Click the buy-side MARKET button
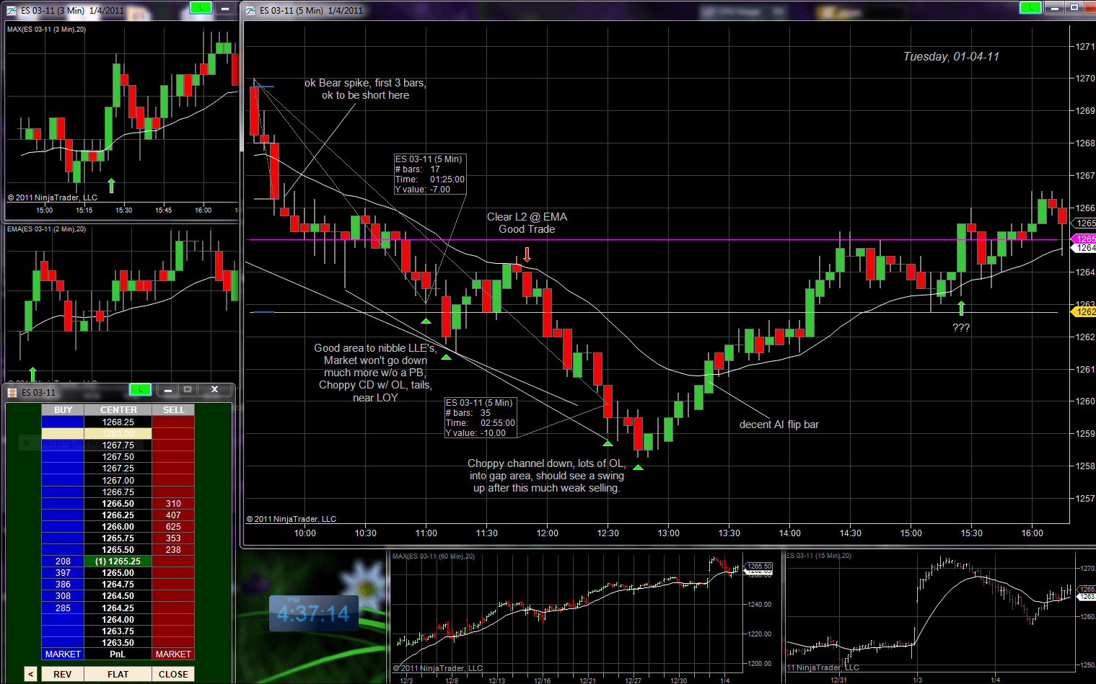The image size is (1096, 684). [x=63, y=654]
